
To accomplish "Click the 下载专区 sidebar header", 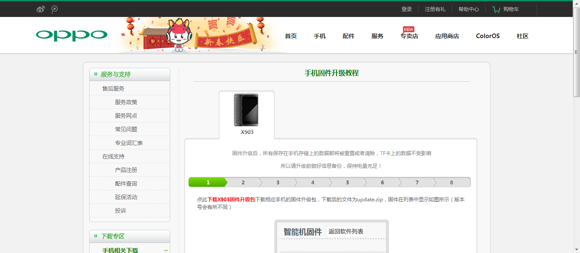I will tap(130, 236).
